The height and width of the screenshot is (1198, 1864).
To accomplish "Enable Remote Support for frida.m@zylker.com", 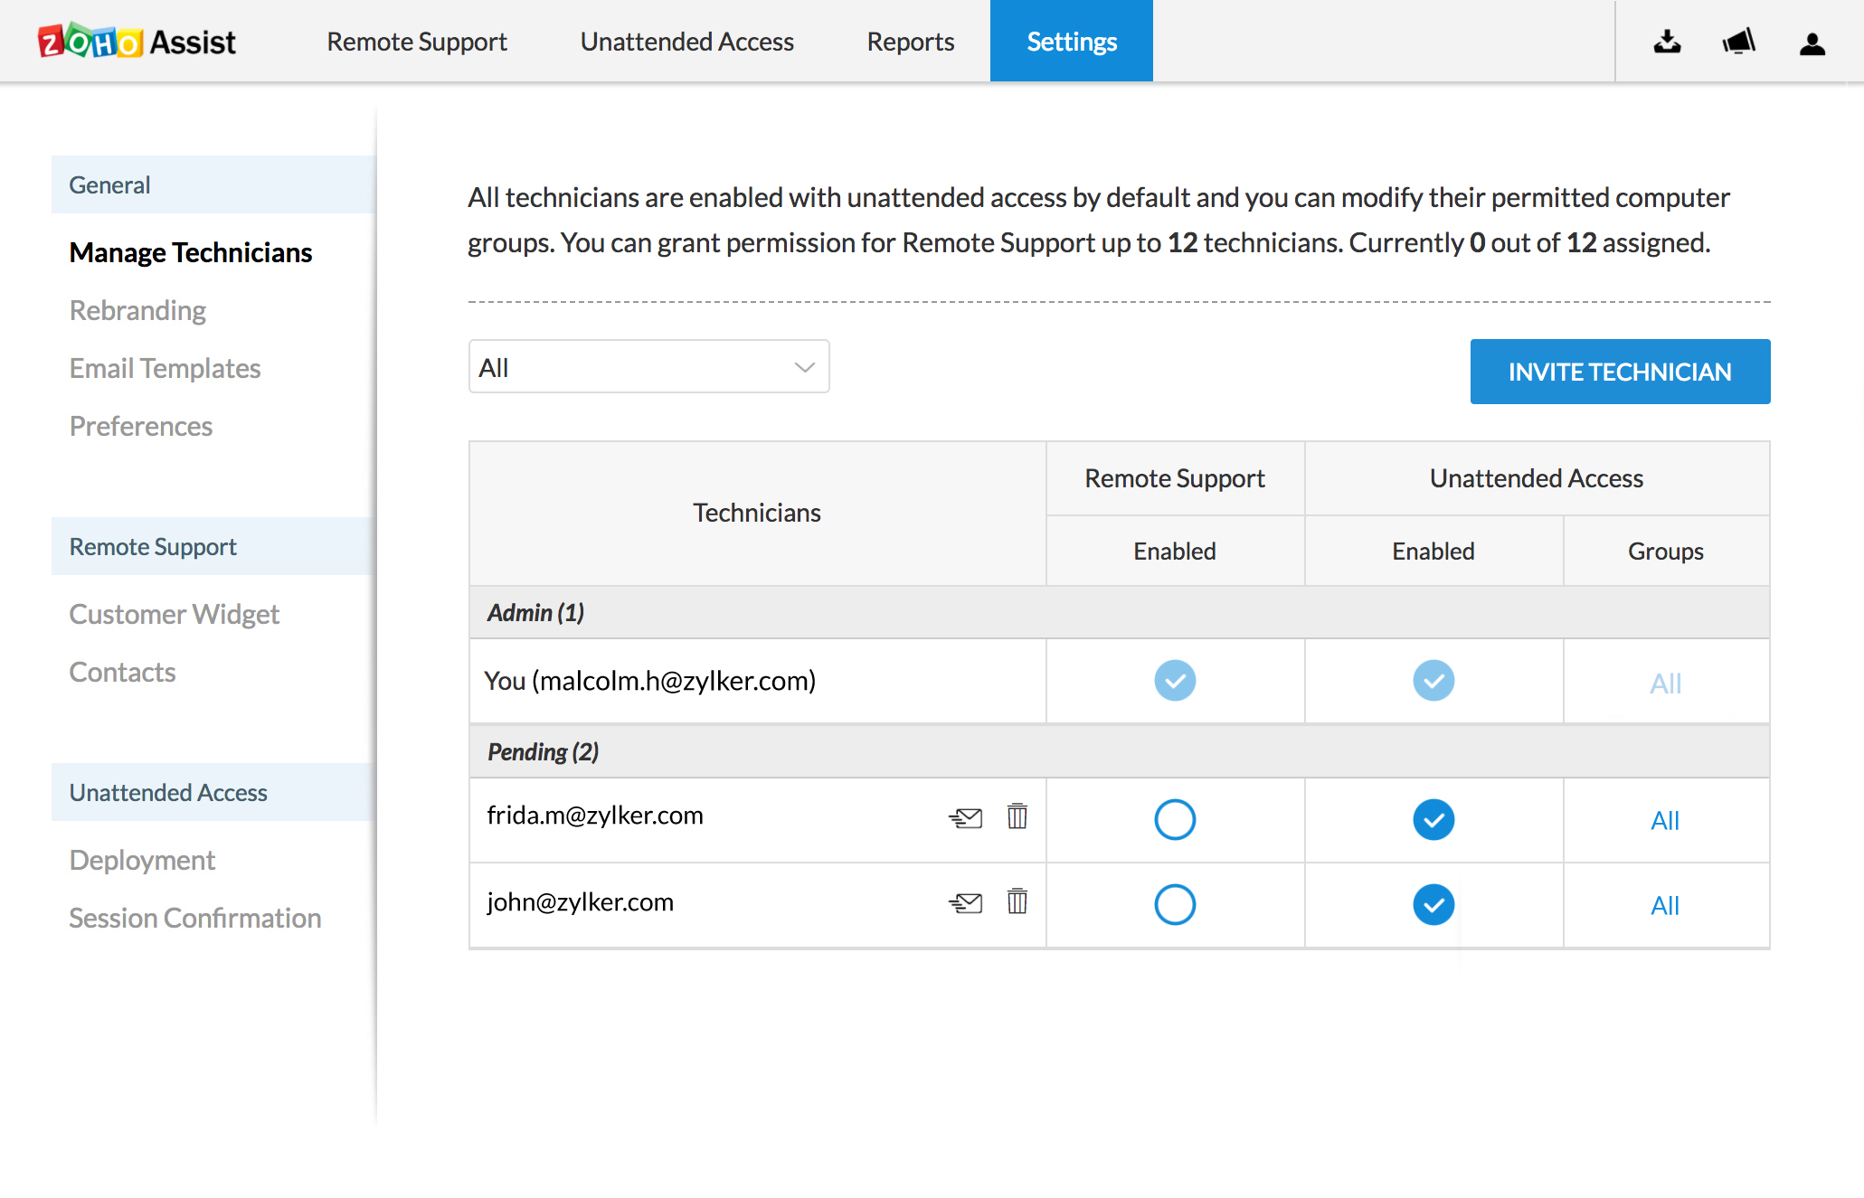I will click(x=1174, y=820).
